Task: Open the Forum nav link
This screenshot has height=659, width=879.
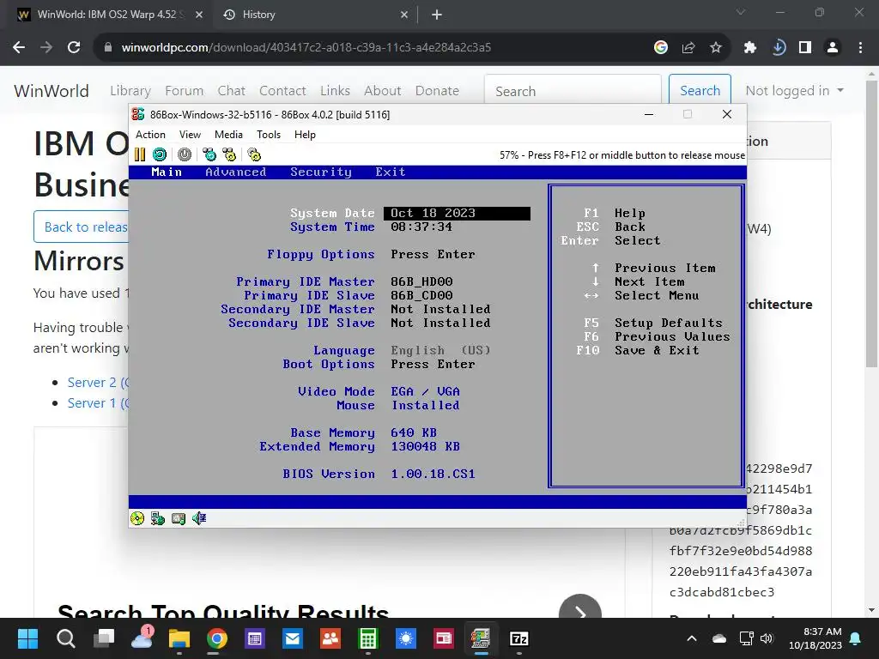Action: pos(184,90)
